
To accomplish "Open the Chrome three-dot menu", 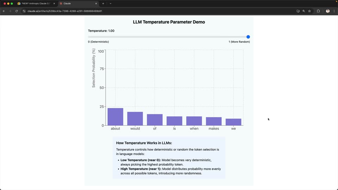I will click(x=334, y=11).
